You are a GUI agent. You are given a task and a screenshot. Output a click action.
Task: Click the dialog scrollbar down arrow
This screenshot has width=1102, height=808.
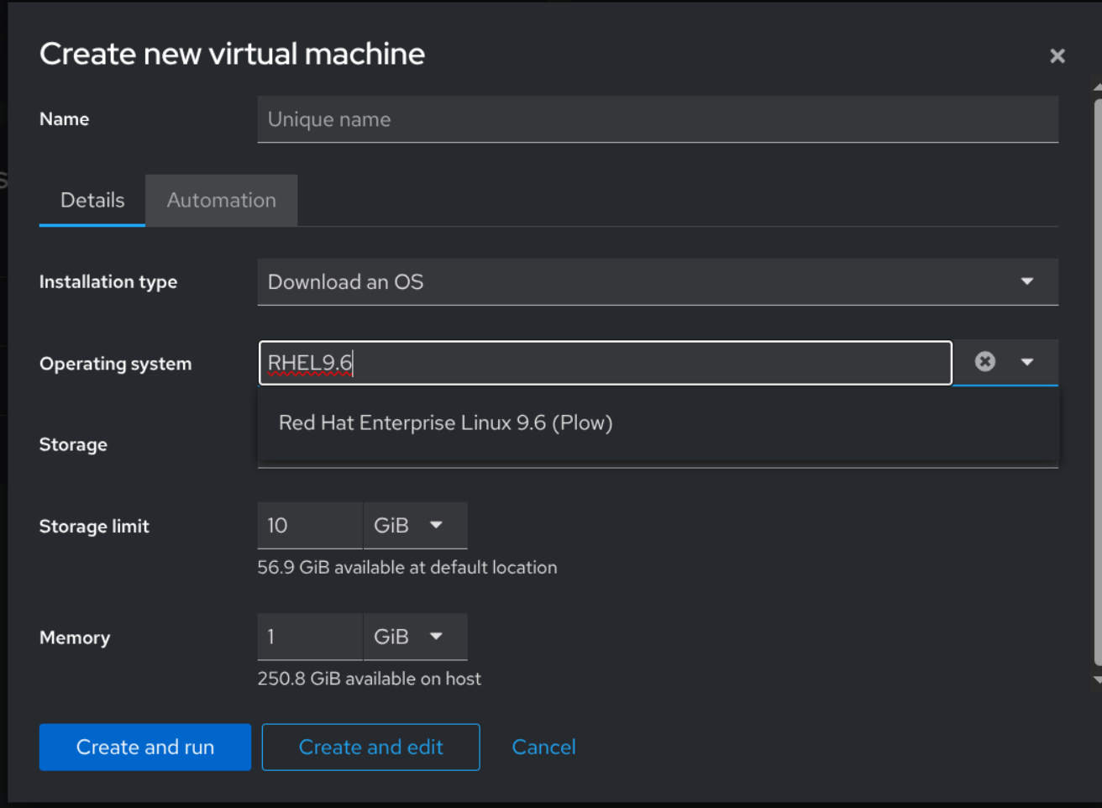pos(1097,679)
